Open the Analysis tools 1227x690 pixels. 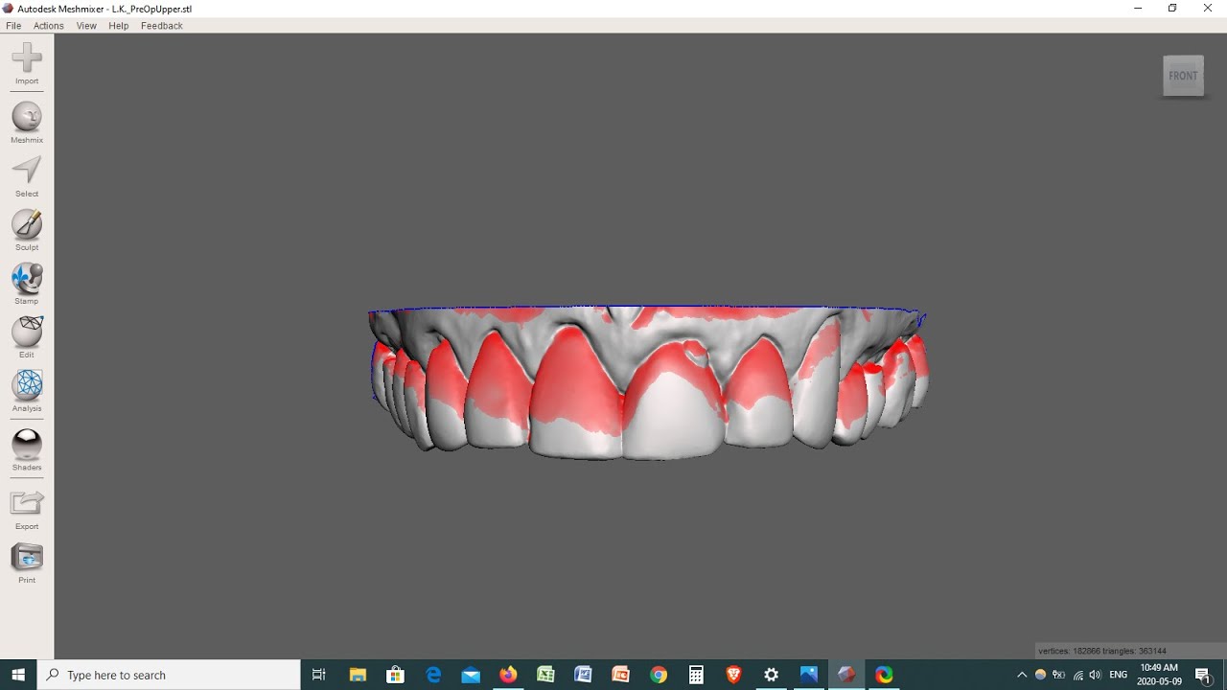coord(27,385)
